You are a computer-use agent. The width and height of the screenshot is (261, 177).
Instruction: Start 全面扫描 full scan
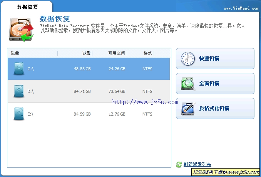[x=215, y=84]
